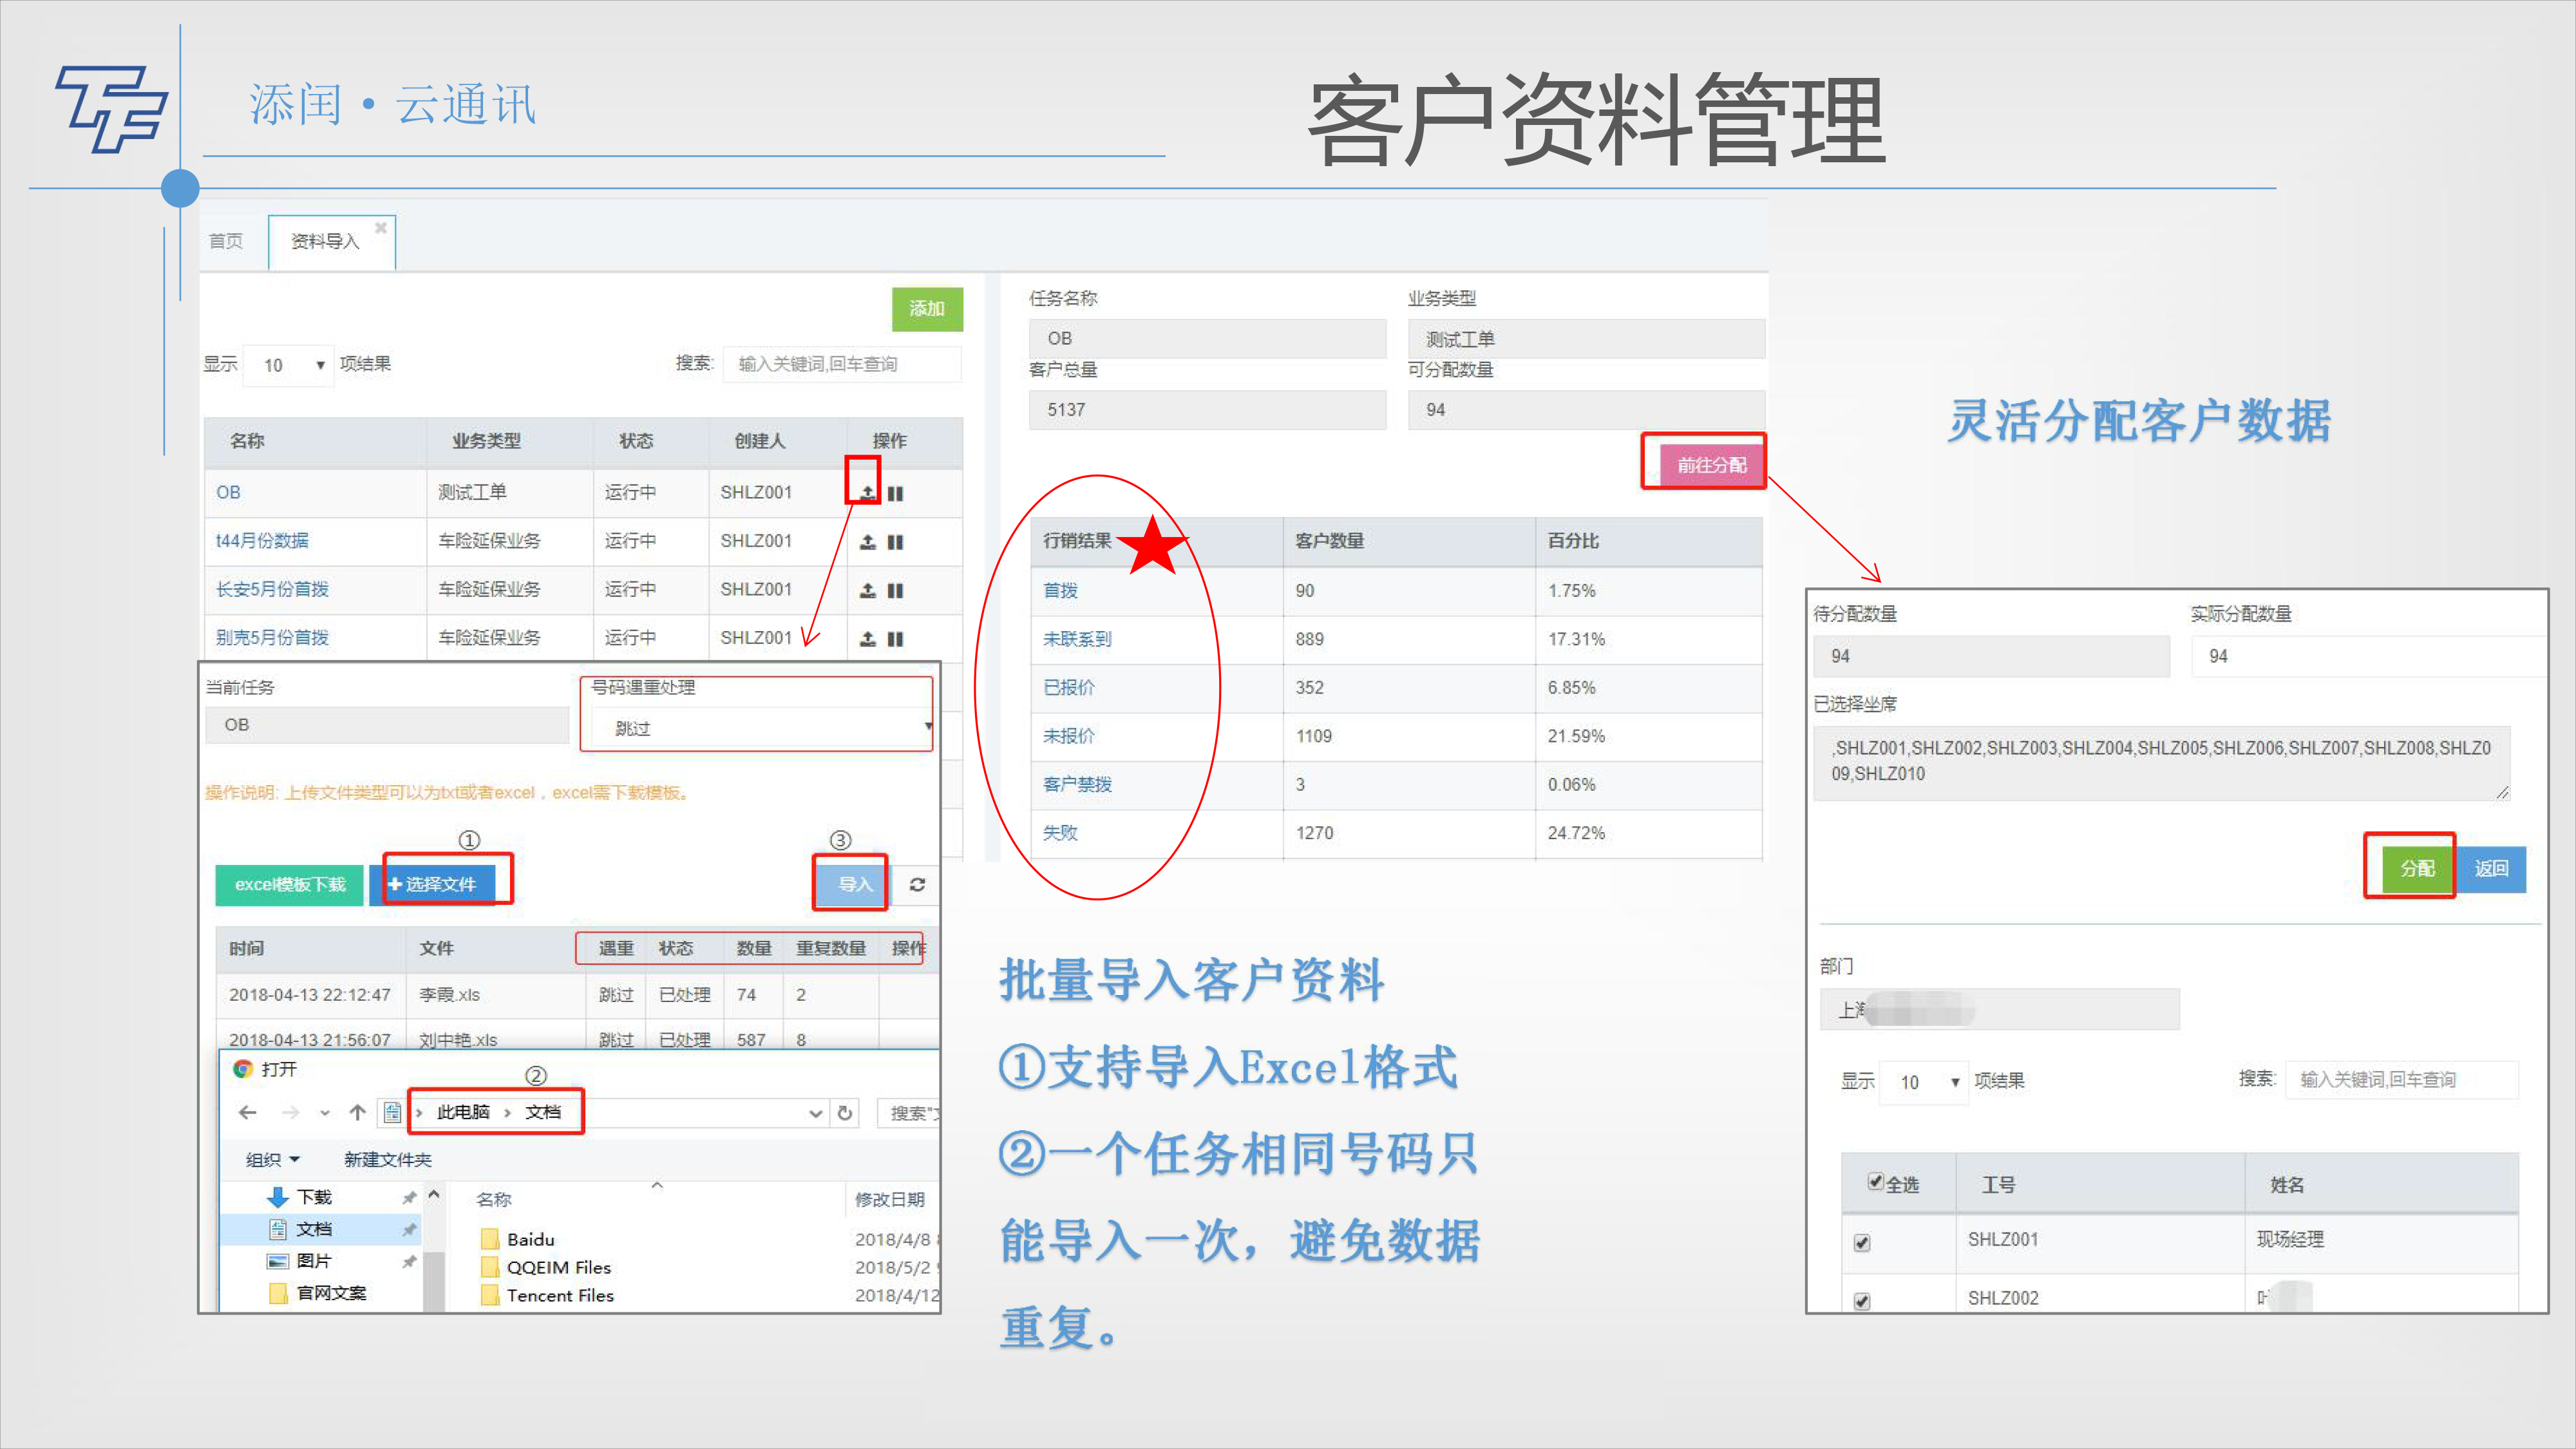The height and width of the screenshot is (1449, 2576).
Task: Click the upload icon in OB row
Action: [x=867, y=493]
